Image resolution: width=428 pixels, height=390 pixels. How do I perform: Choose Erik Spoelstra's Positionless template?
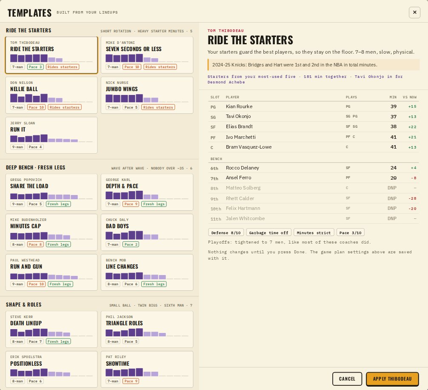point(51,370)
